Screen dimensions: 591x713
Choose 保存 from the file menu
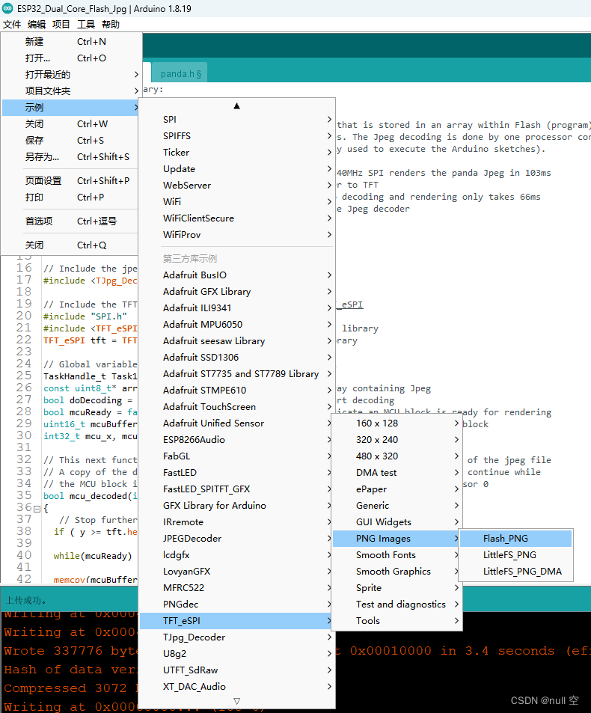click(70, 141)
